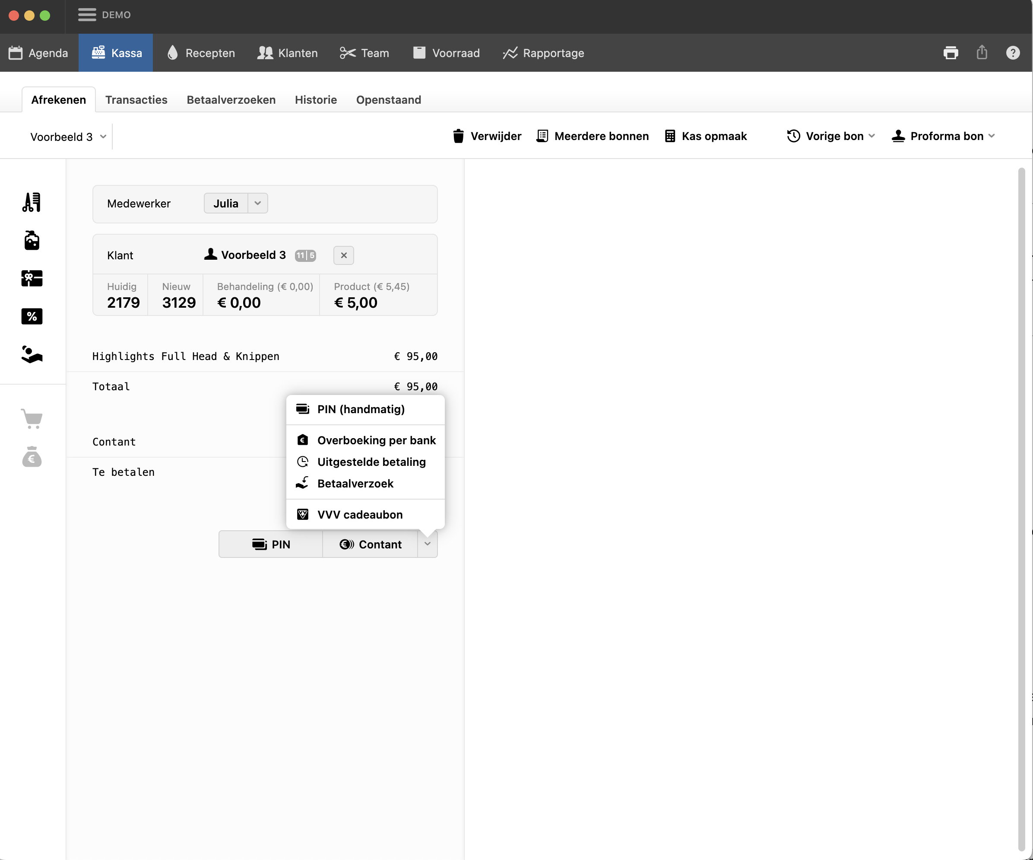Open the help question mark icon
Screen dimensions: 1033x860
(1012, 53)
